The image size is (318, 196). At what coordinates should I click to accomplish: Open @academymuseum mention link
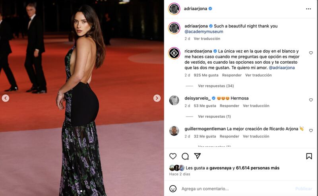[x=204, y=31]
